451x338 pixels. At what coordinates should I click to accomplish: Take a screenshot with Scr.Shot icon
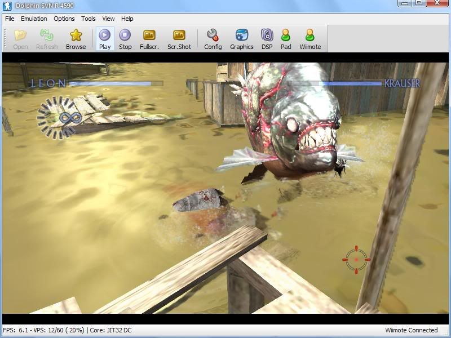pyautogui.click(x=179, y=39)
